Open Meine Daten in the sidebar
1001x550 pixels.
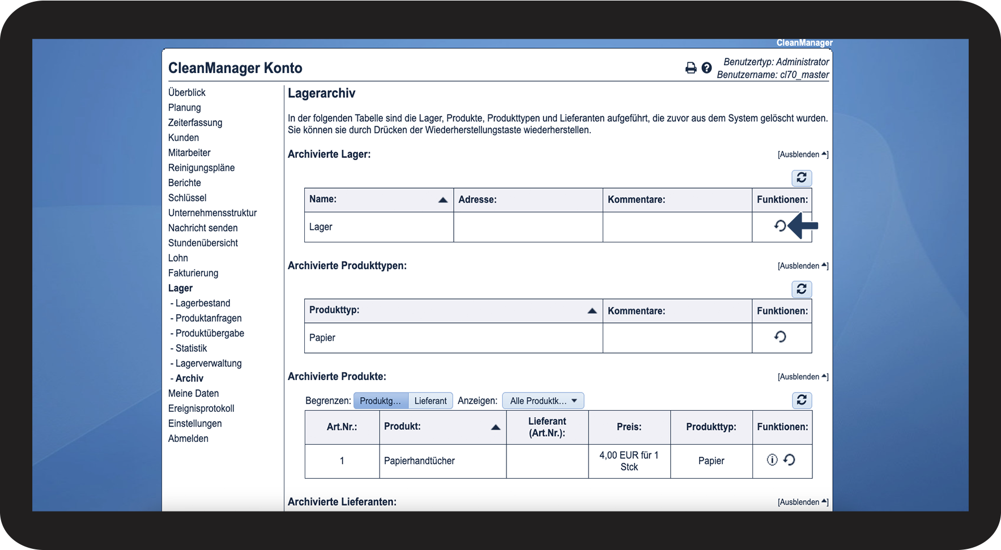coord(194,393)
